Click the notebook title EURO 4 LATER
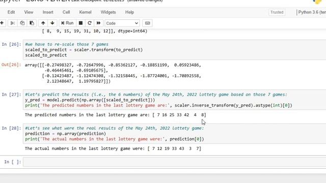 pos(48,1)
